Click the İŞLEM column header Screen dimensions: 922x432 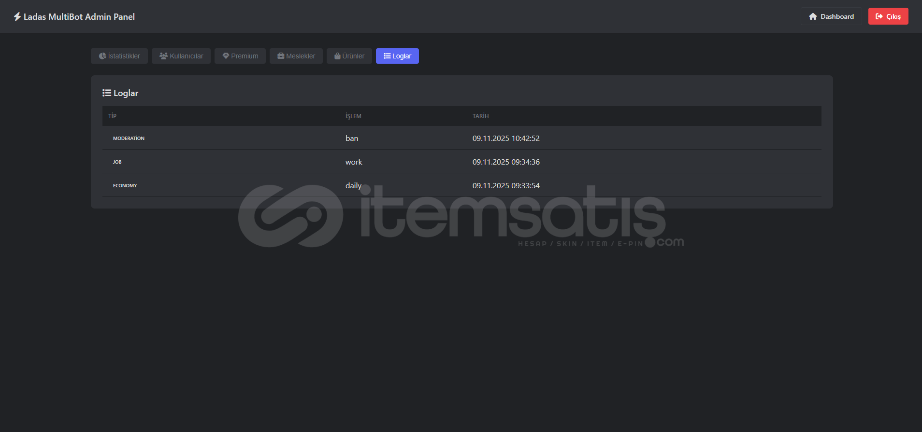point(353,116)
